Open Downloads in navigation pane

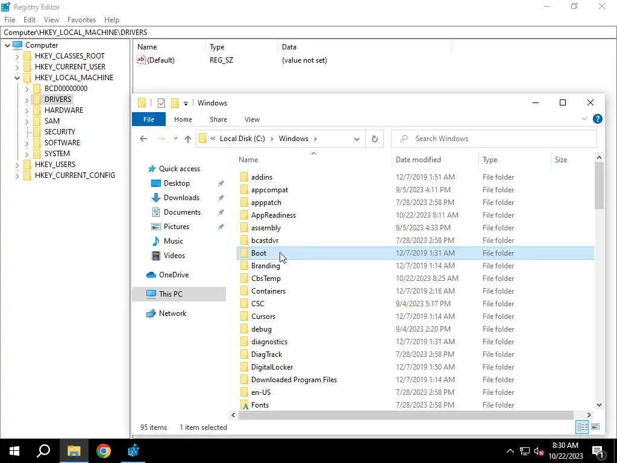pyautogui.click(x=181, y=198)
